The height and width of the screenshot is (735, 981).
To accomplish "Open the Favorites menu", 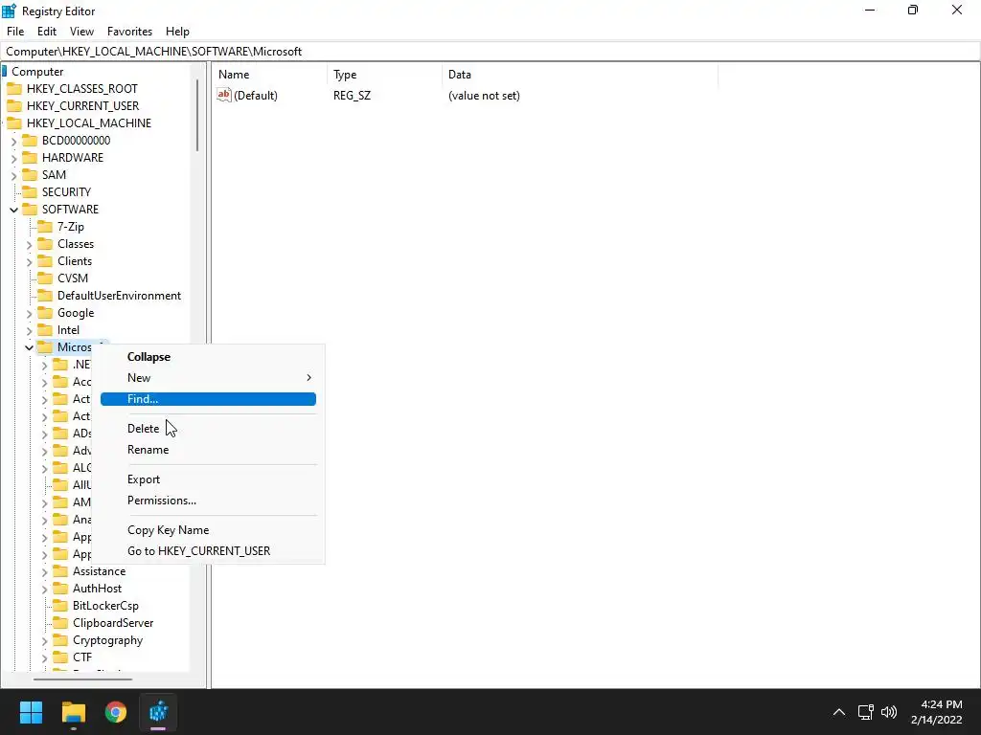I will point(129,32).
